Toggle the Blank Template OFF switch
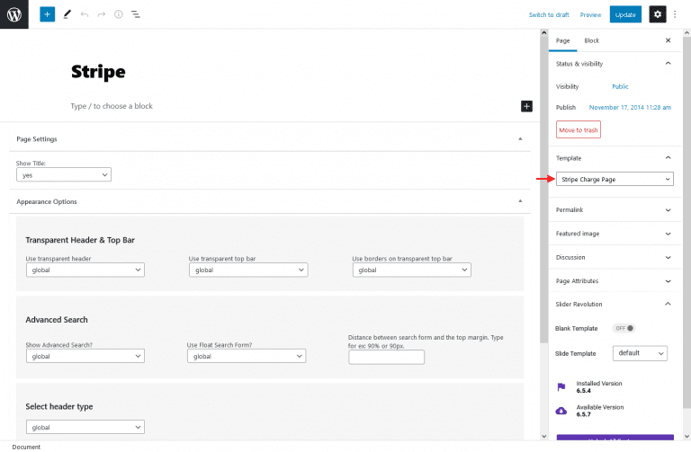This screenshot has height=452, width=691. pos(624,328)
